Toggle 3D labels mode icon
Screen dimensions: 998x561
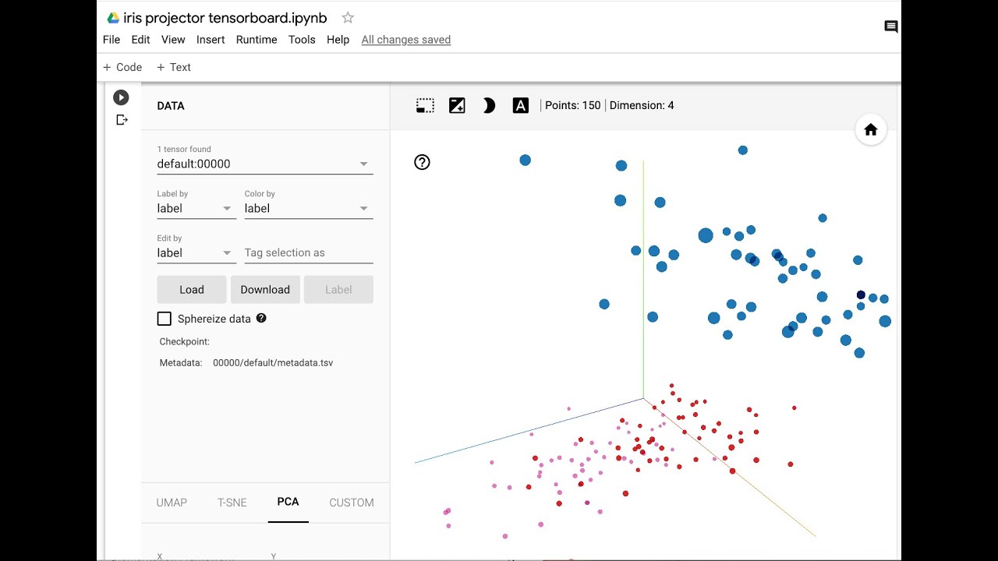521,106
